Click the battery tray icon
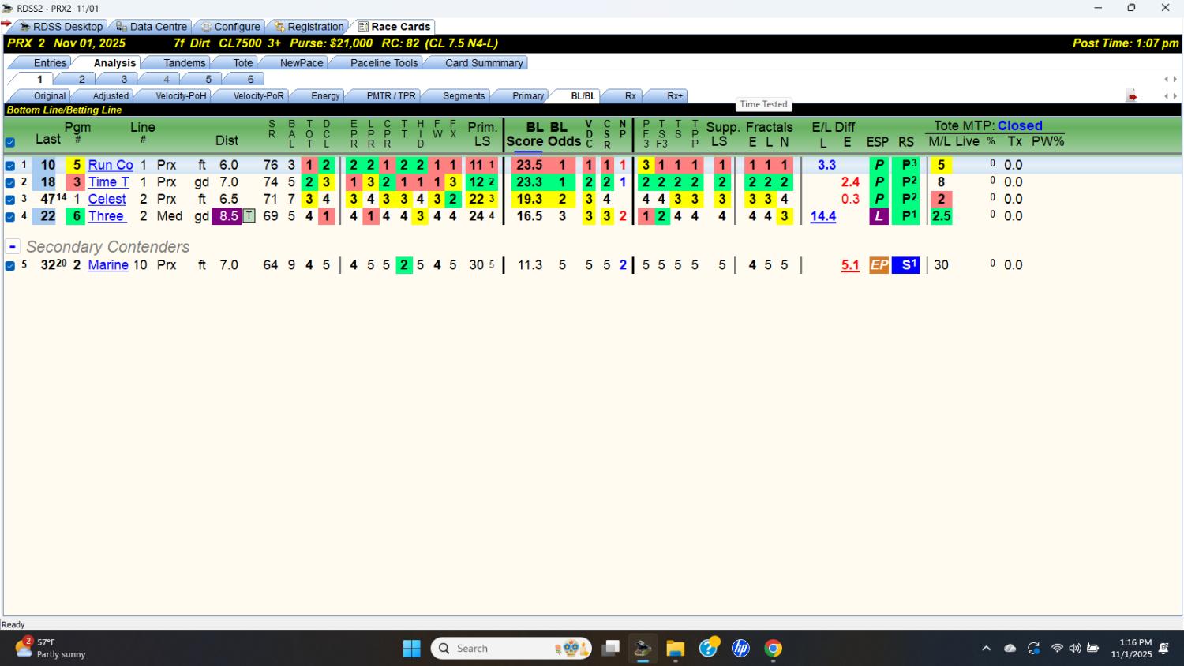The image size is (1184, 666). click(1093, 649)
